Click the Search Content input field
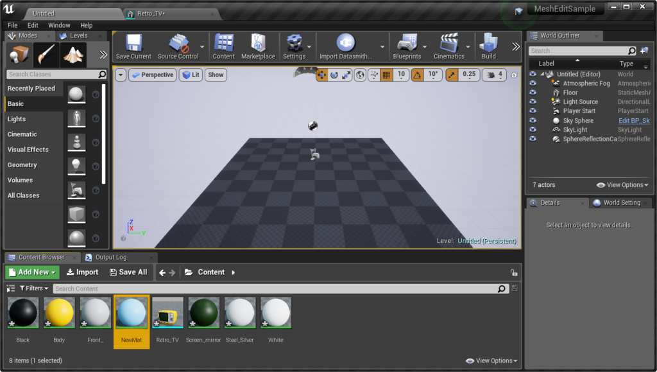 pyautogui.click(x=276, y=288)
